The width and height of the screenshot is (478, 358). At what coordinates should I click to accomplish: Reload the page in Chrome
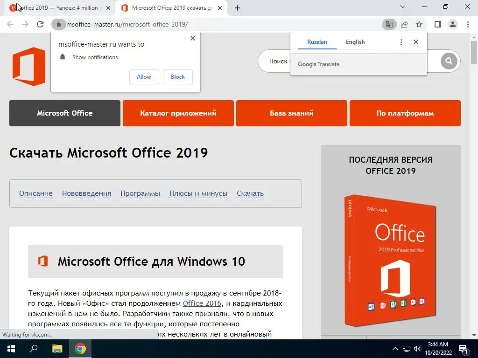coord(40,24)
